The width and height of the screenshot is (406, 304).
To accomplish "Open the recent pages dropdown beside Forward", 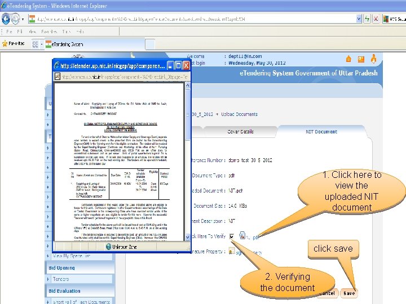I will pos(23,19).
